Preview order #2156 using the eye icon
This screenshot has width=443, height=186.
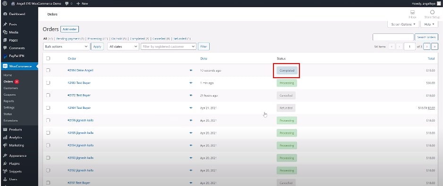point(191,121)
